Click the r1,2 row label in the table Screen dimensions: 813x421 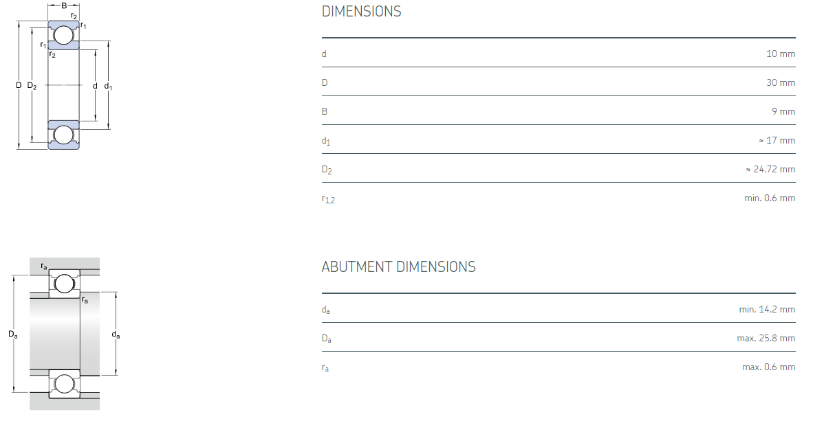coord(328,199)
